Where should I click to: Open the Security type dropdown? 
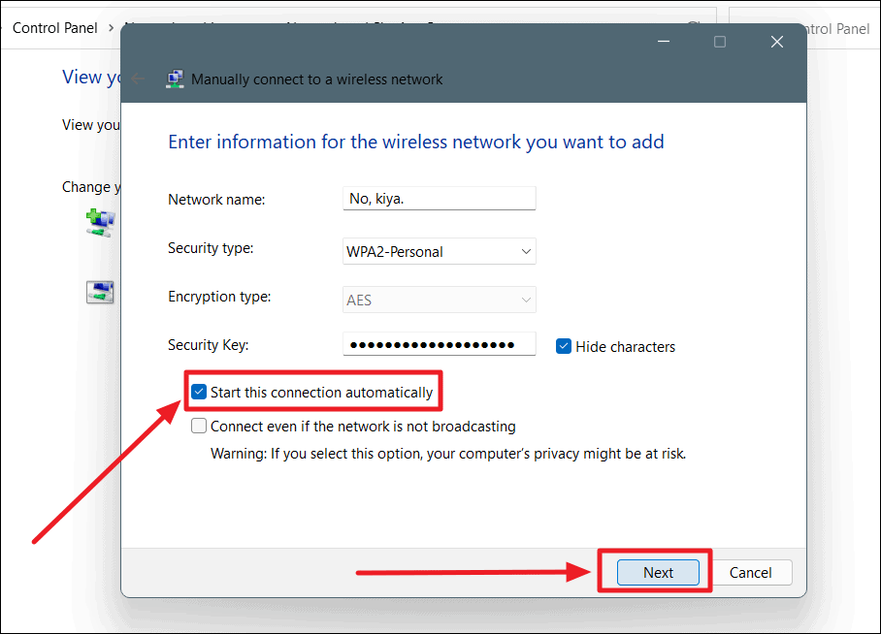(440, 252)
